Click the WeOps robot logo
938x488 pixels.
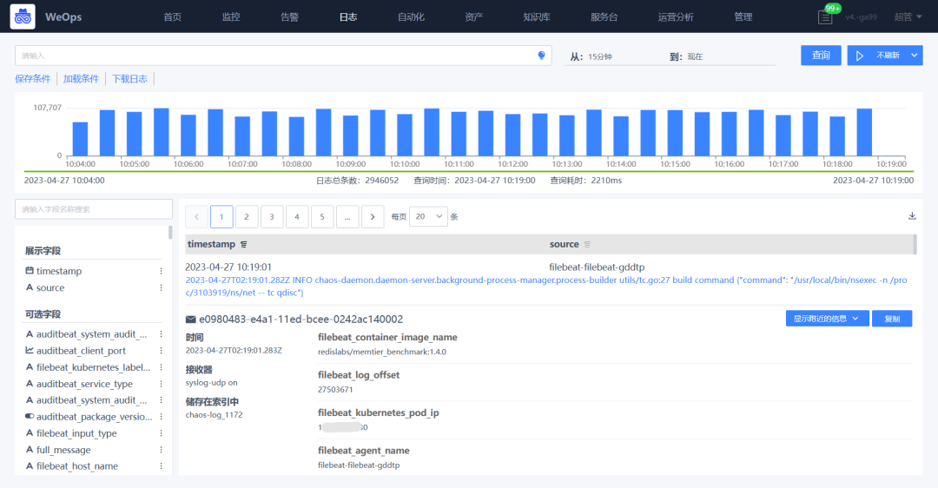click(23, 16)
